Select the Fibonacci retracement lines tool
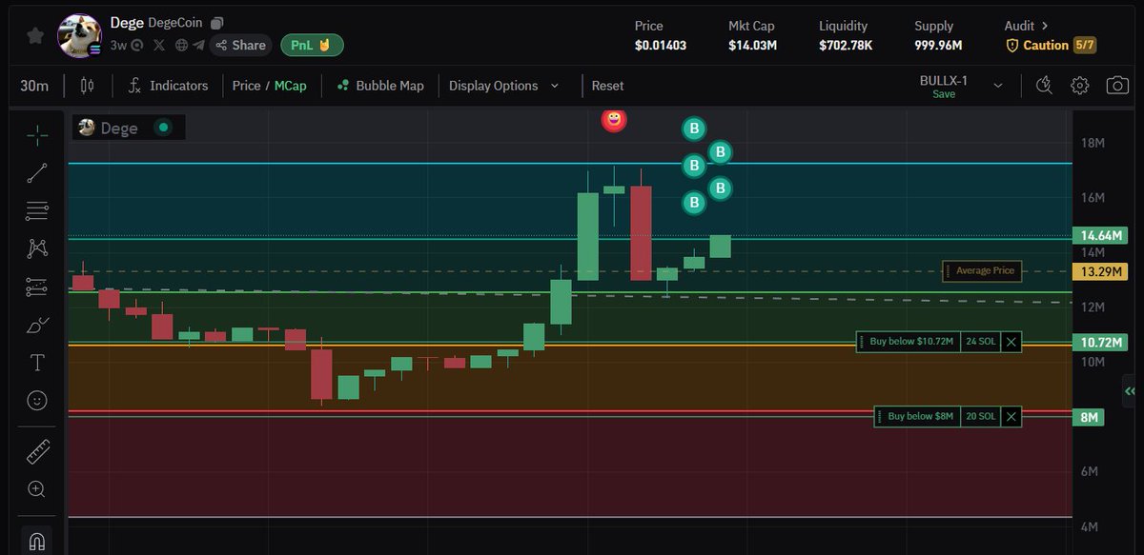1144x555 pixels. (x=37, y=210)
